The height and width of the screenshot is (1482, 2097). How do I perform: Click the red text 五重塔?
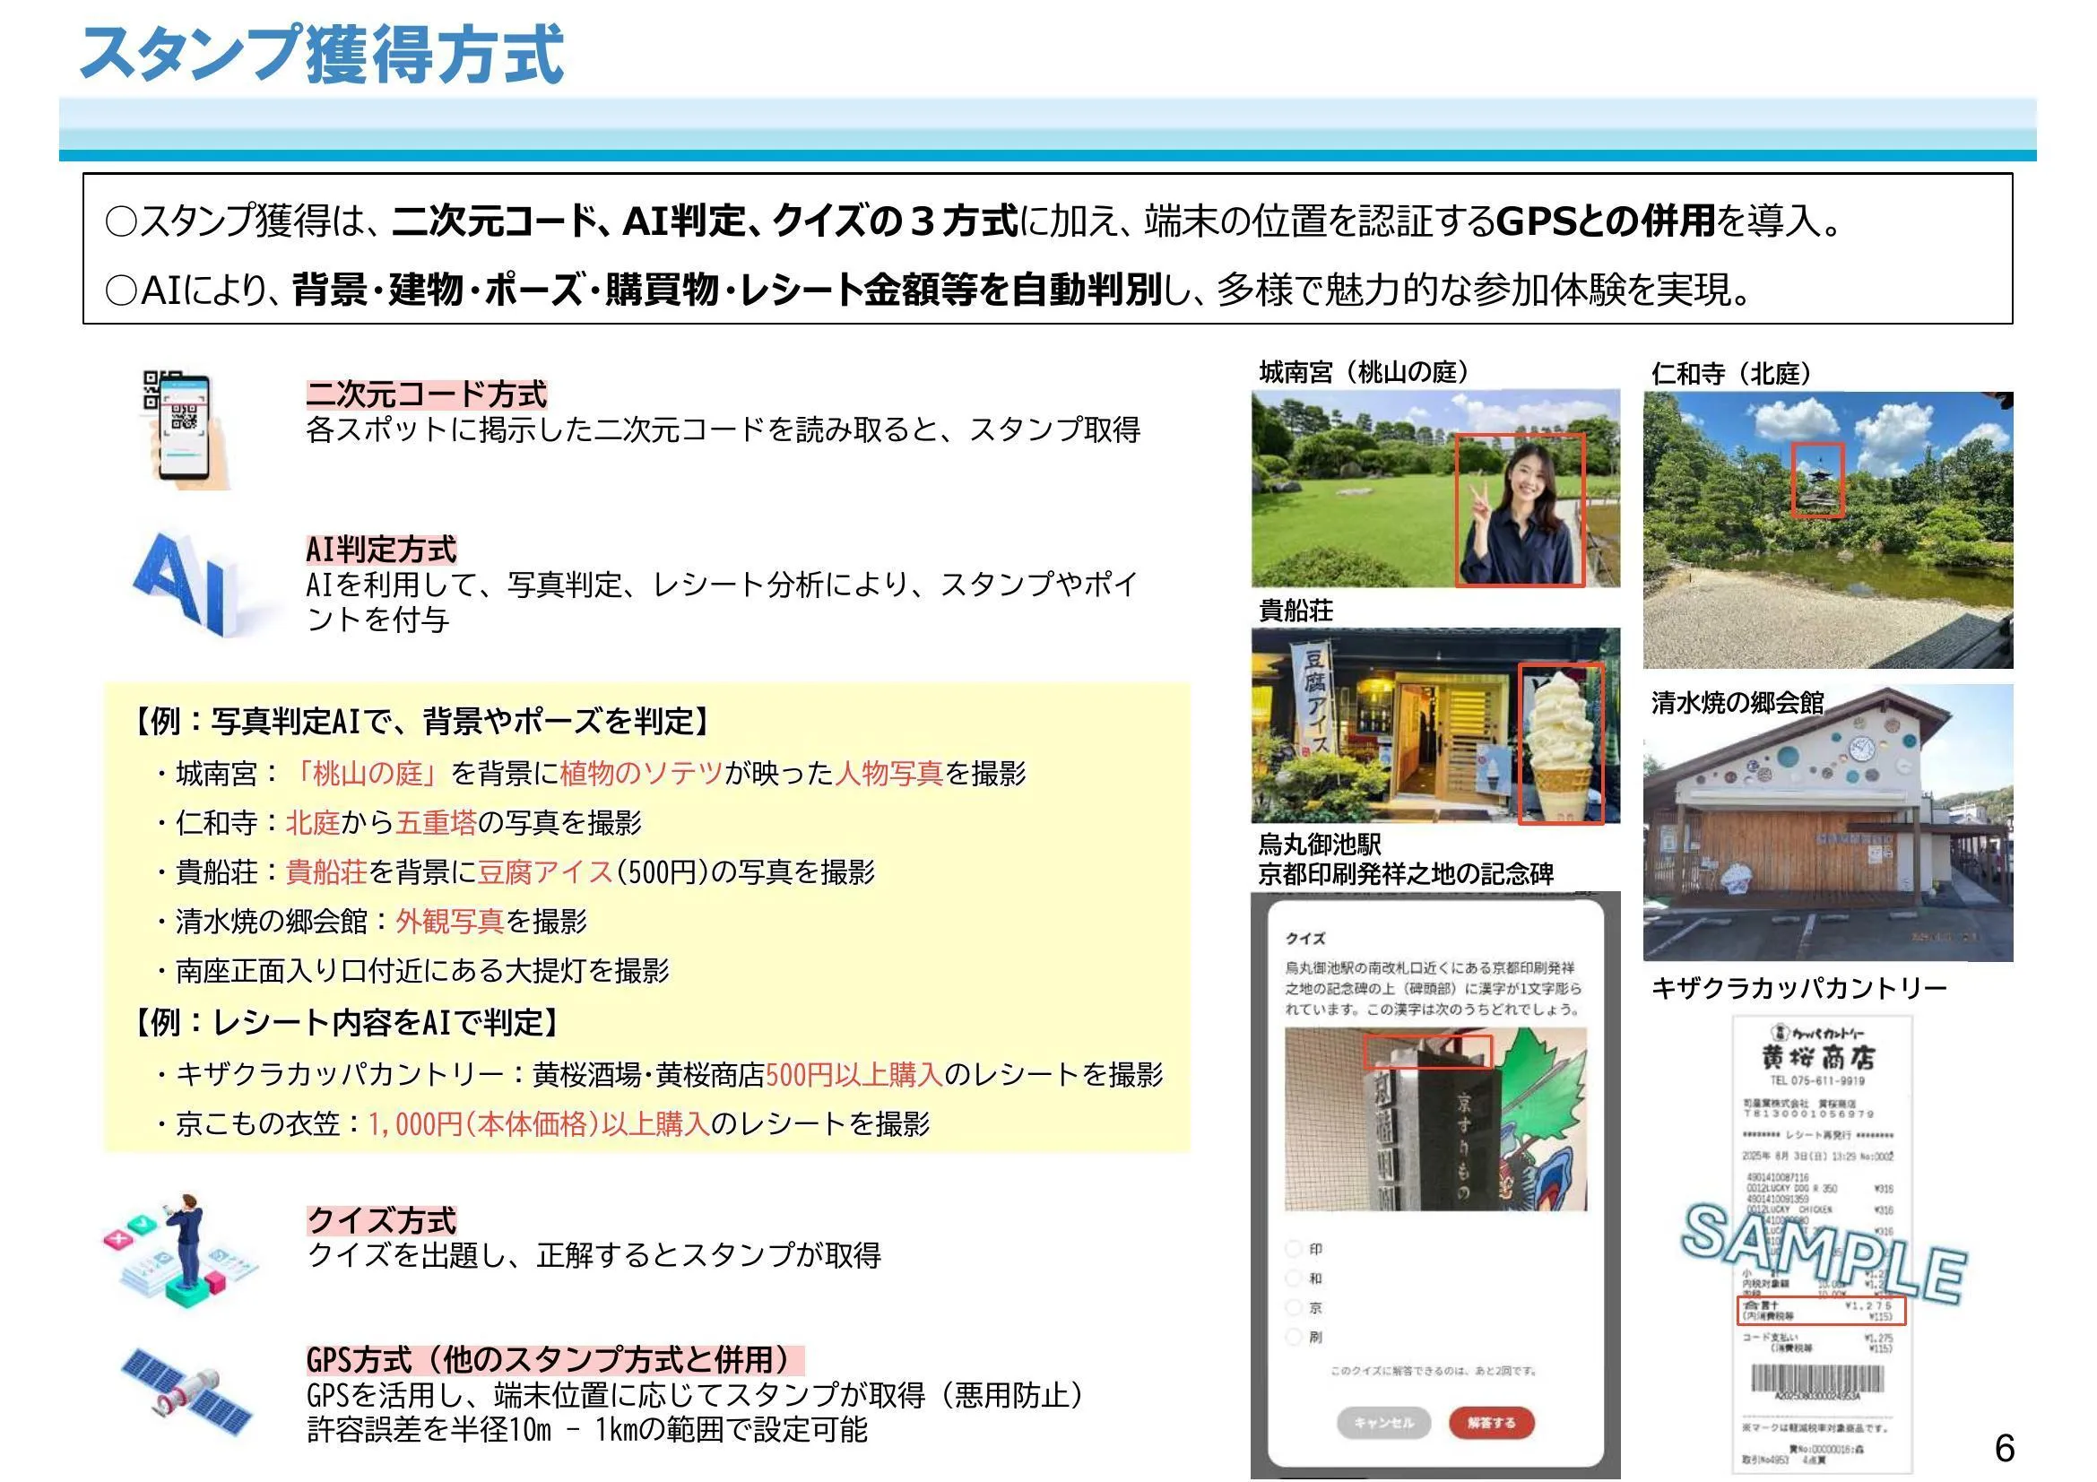point(437,823)
